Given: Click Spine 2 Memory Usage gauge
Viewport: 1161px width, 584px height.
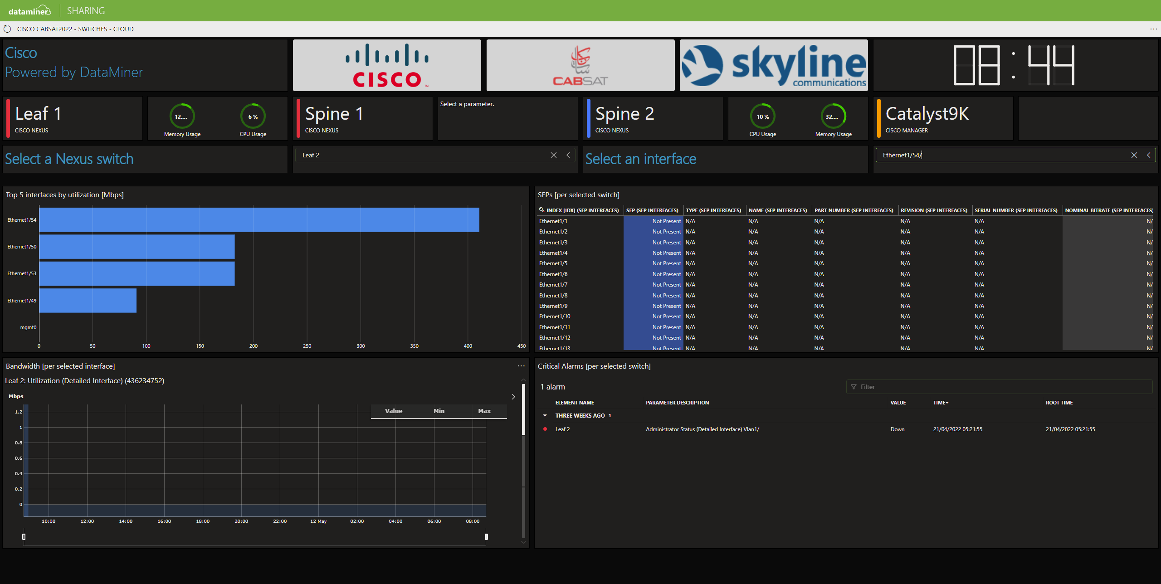Looking at the screenshot, I should pos(833,117).
